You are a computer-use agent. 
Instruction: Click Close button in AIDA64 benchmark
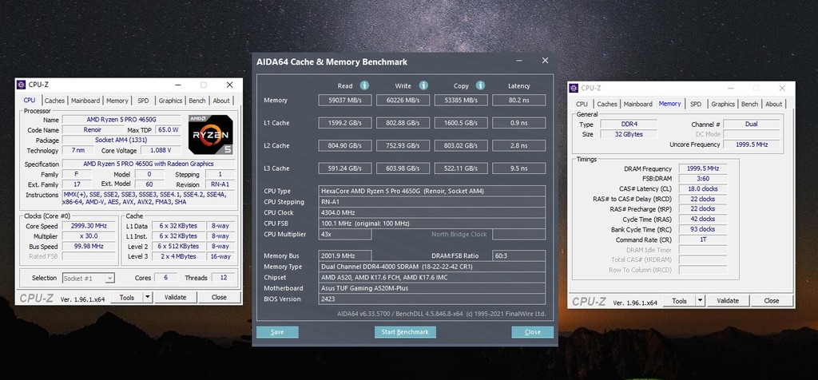tap(533, 332)
